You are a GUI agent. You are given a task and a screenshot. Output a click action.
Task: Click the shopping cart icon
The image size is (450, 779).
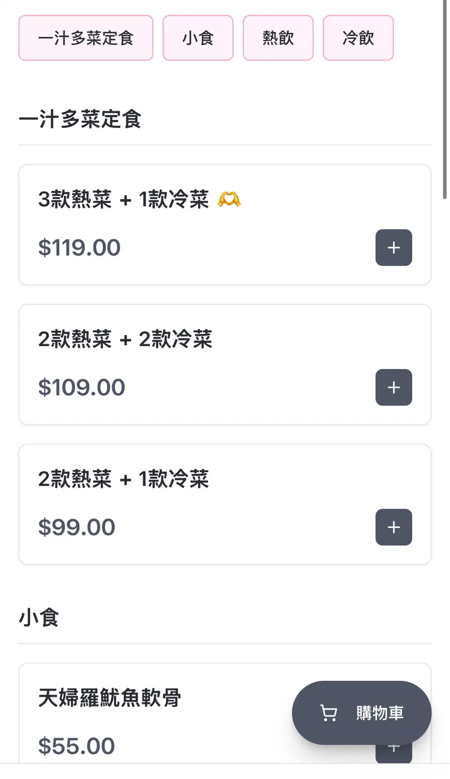(x=328, y=713)
